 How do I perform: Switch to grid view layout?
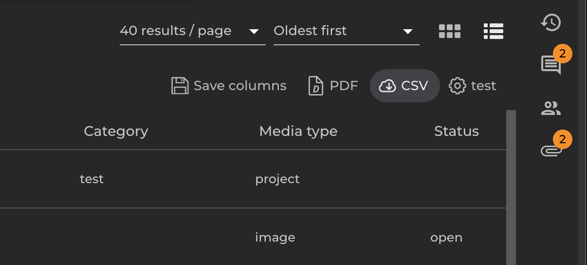click(449, 31)
